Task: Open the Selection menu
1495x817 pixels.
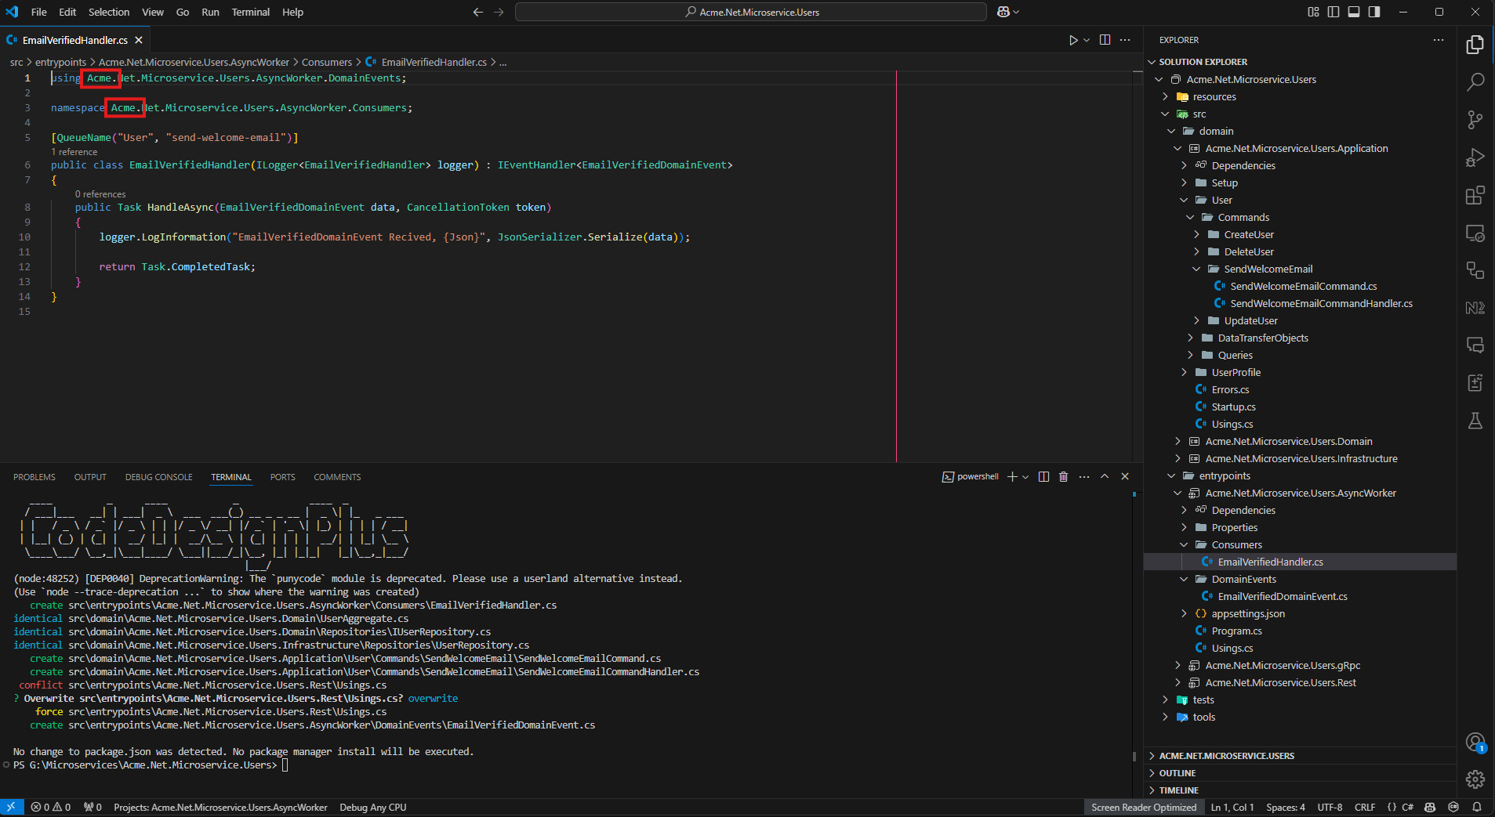Action: click(x=109, y=12)
